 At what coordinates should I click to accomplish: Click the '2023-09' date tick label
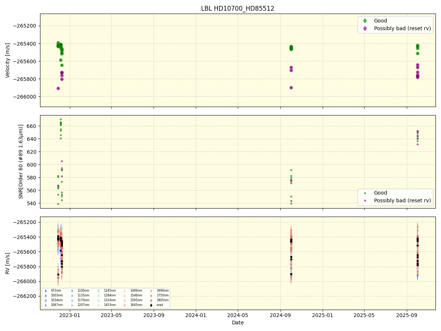154,315
